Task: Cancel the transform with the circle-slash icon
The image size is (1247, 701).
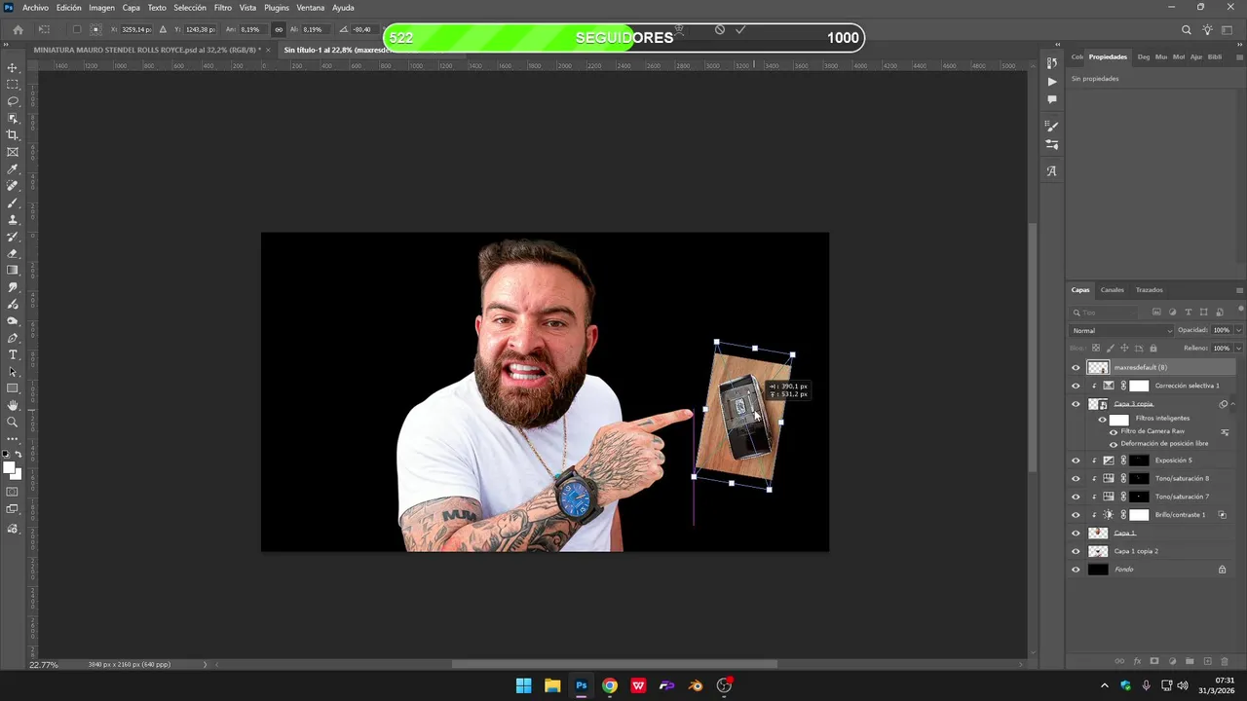Action: pyautogui.click(x=720, y=29)
